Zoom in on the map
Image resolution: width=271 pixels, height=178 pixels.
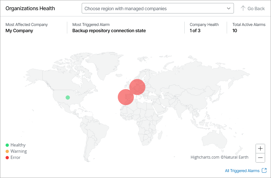[261, 148]
